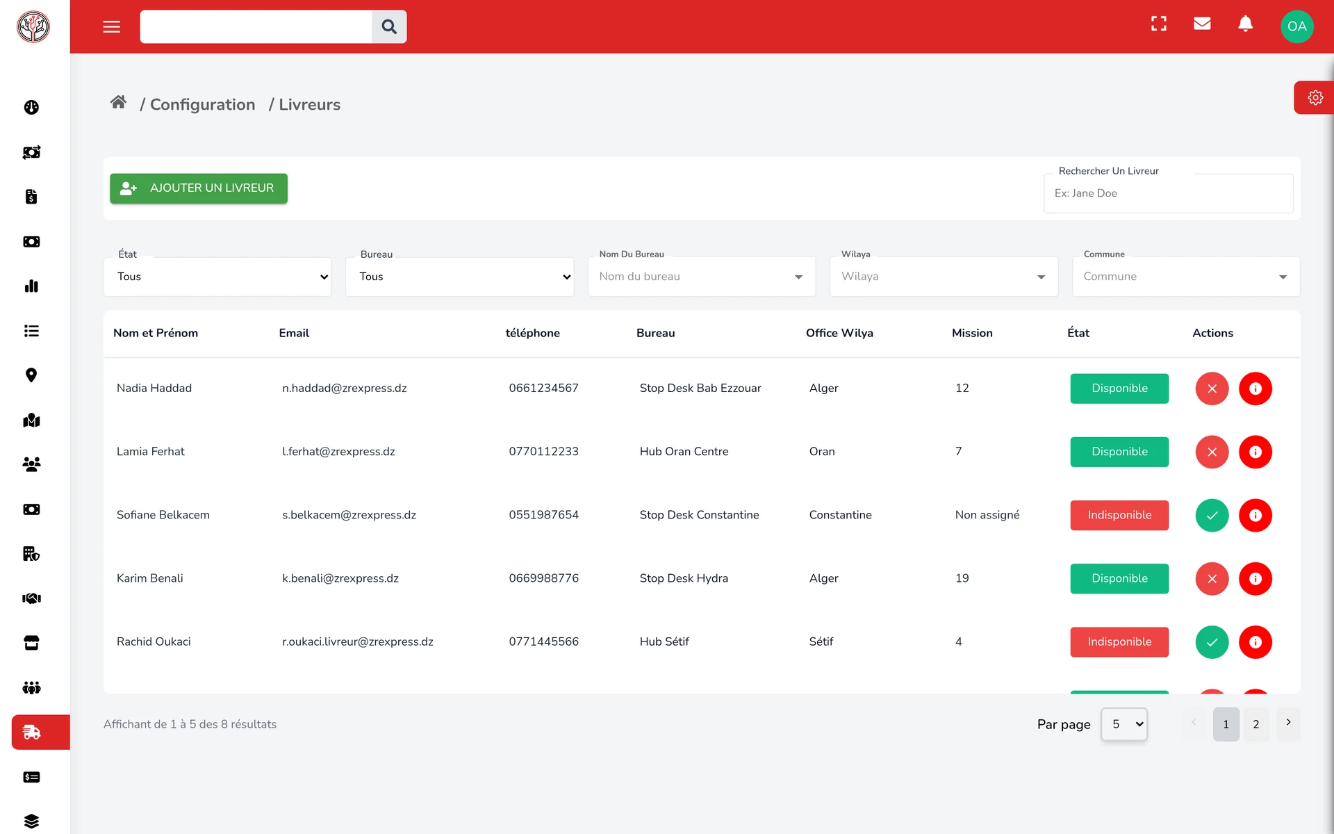Toggle fullscreen mode icon
This screenshot has width=1334, height=834.
[1159, 24]
